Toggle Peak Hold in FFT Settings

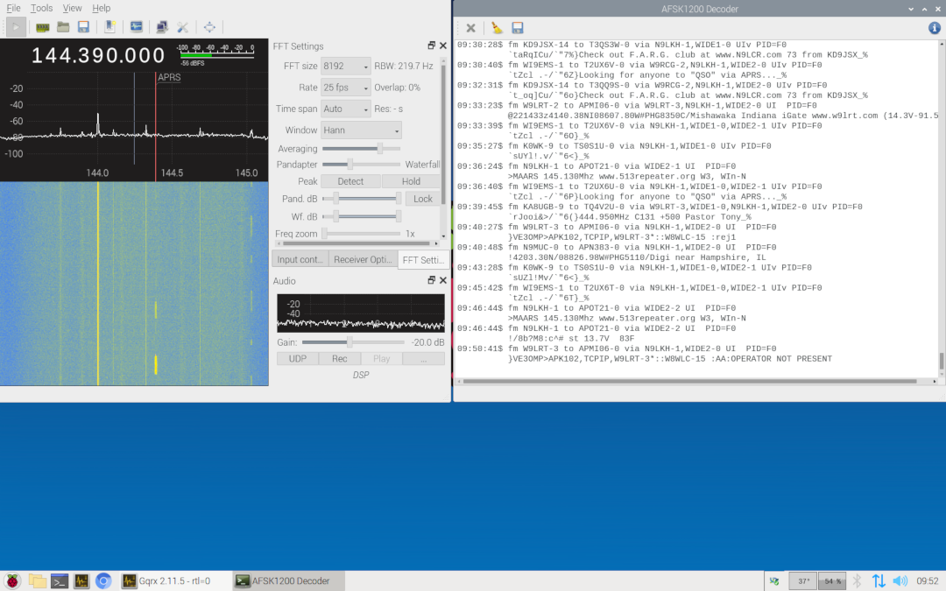[410, 180]
